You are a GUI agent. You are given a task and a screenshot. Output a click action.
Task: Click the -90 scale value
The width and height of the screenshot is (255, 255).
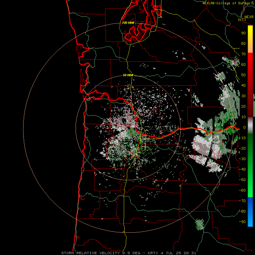pyautogui.click(x=242, y=222)
